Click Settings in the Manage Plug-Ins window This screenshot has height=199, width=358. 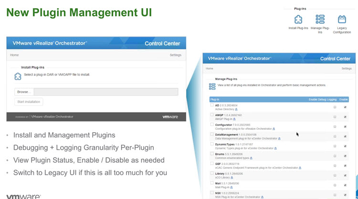347,68
